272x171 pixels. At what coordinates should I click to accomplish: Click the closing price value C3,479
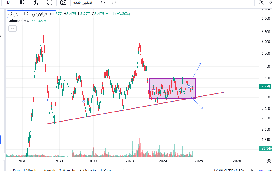click(x=98, y=14)
